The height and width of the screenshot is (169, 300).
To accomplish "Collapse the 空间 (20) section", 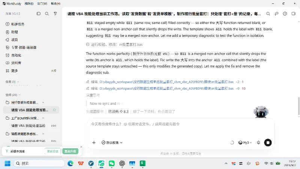I will 13,95.
